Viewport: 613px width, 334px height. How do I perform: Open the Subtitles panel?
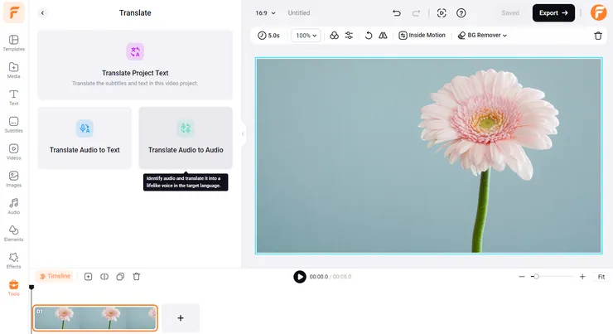tap(14, 124)
